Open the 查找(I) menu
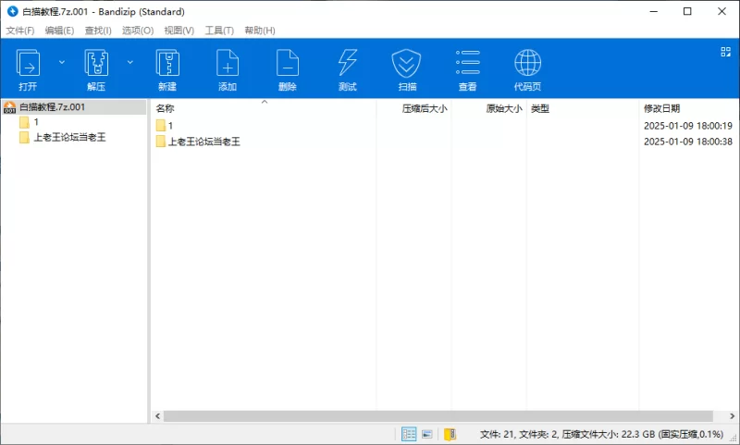 coord(98,31)
